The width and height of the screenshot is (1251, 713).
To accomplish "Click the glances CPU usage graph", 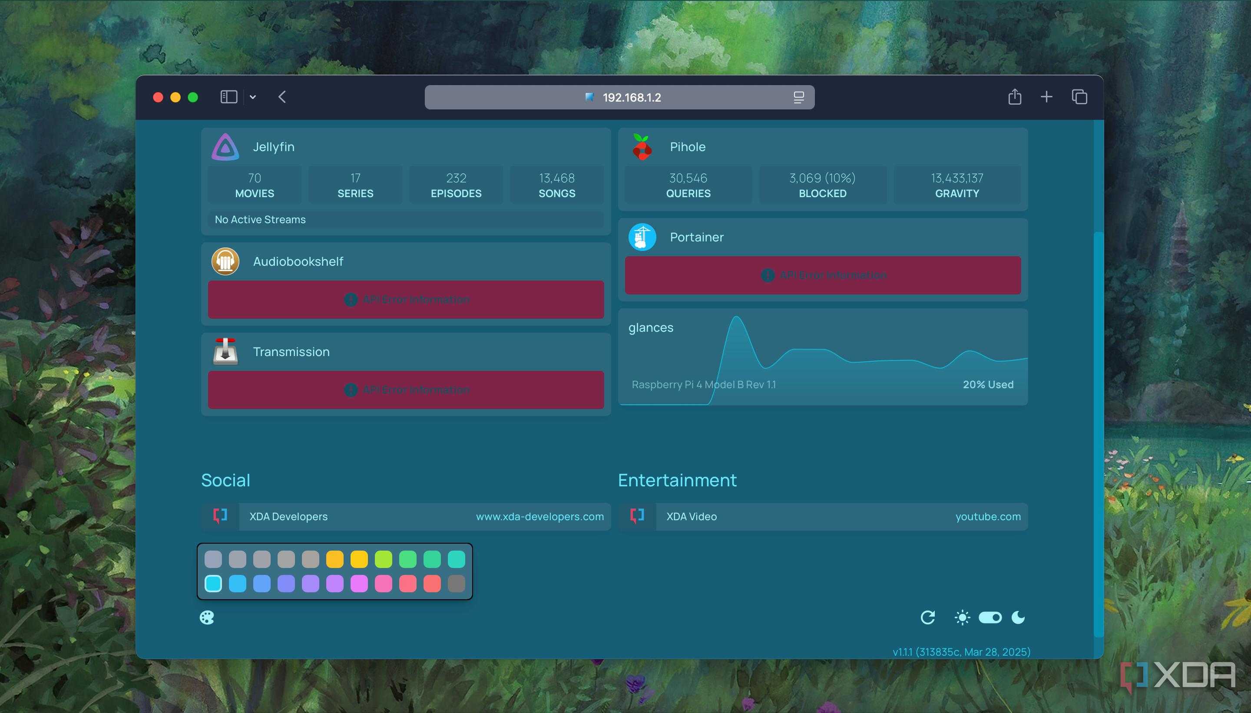I will coord(823,357).
